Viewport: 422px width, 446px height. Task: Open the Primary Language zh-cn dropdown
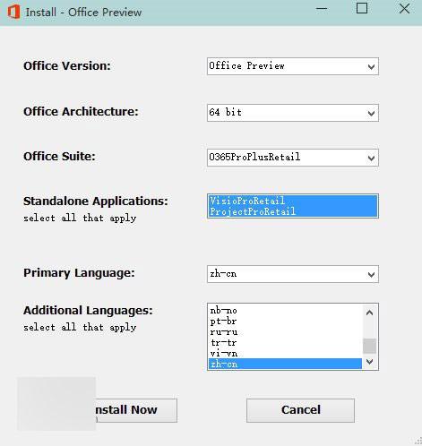tap(293, 274)
